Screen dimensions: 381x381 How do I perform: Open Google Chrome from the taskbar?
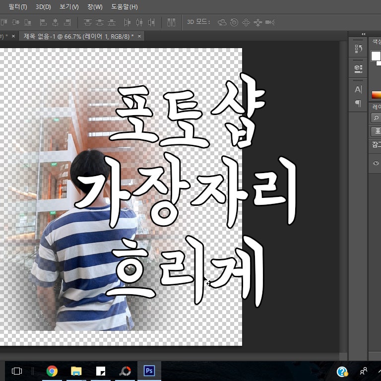[x=52, y=371]
